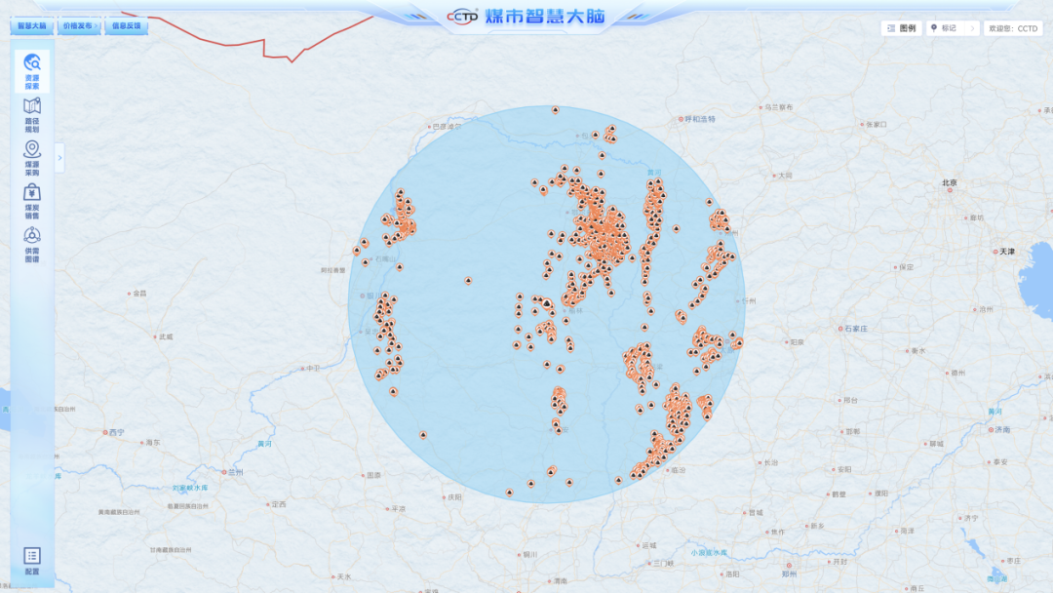Click the 小浪底水库 reservoir label

(x=709, y=553)
